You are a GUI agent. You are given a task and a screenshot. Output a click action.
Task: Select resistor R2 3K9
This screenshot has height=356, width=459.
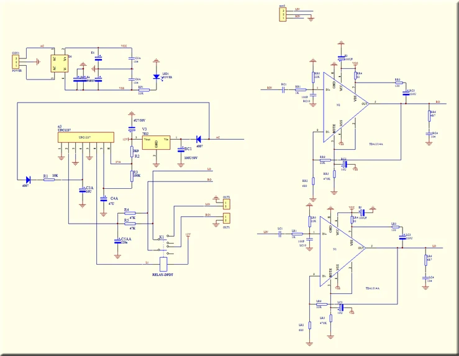132,152
